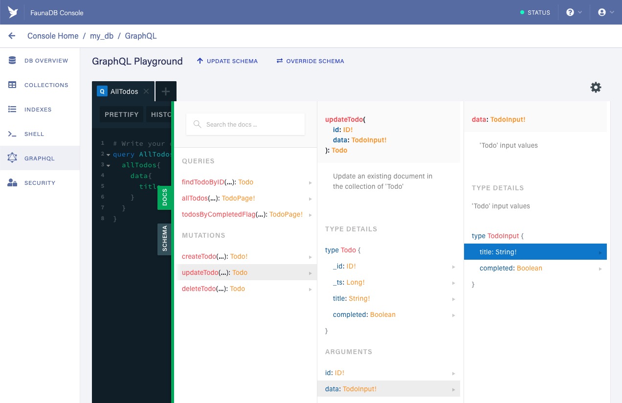Viewport: 622px width, 403px height.
Task: Go to Console Home breadcrumb
Action: (x=53, y=36)
